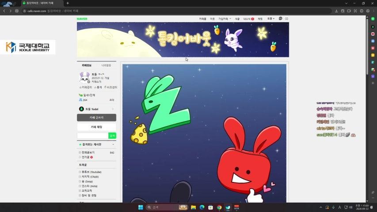Click the browser download icon

pyautogui.click(x=336, y=11)
